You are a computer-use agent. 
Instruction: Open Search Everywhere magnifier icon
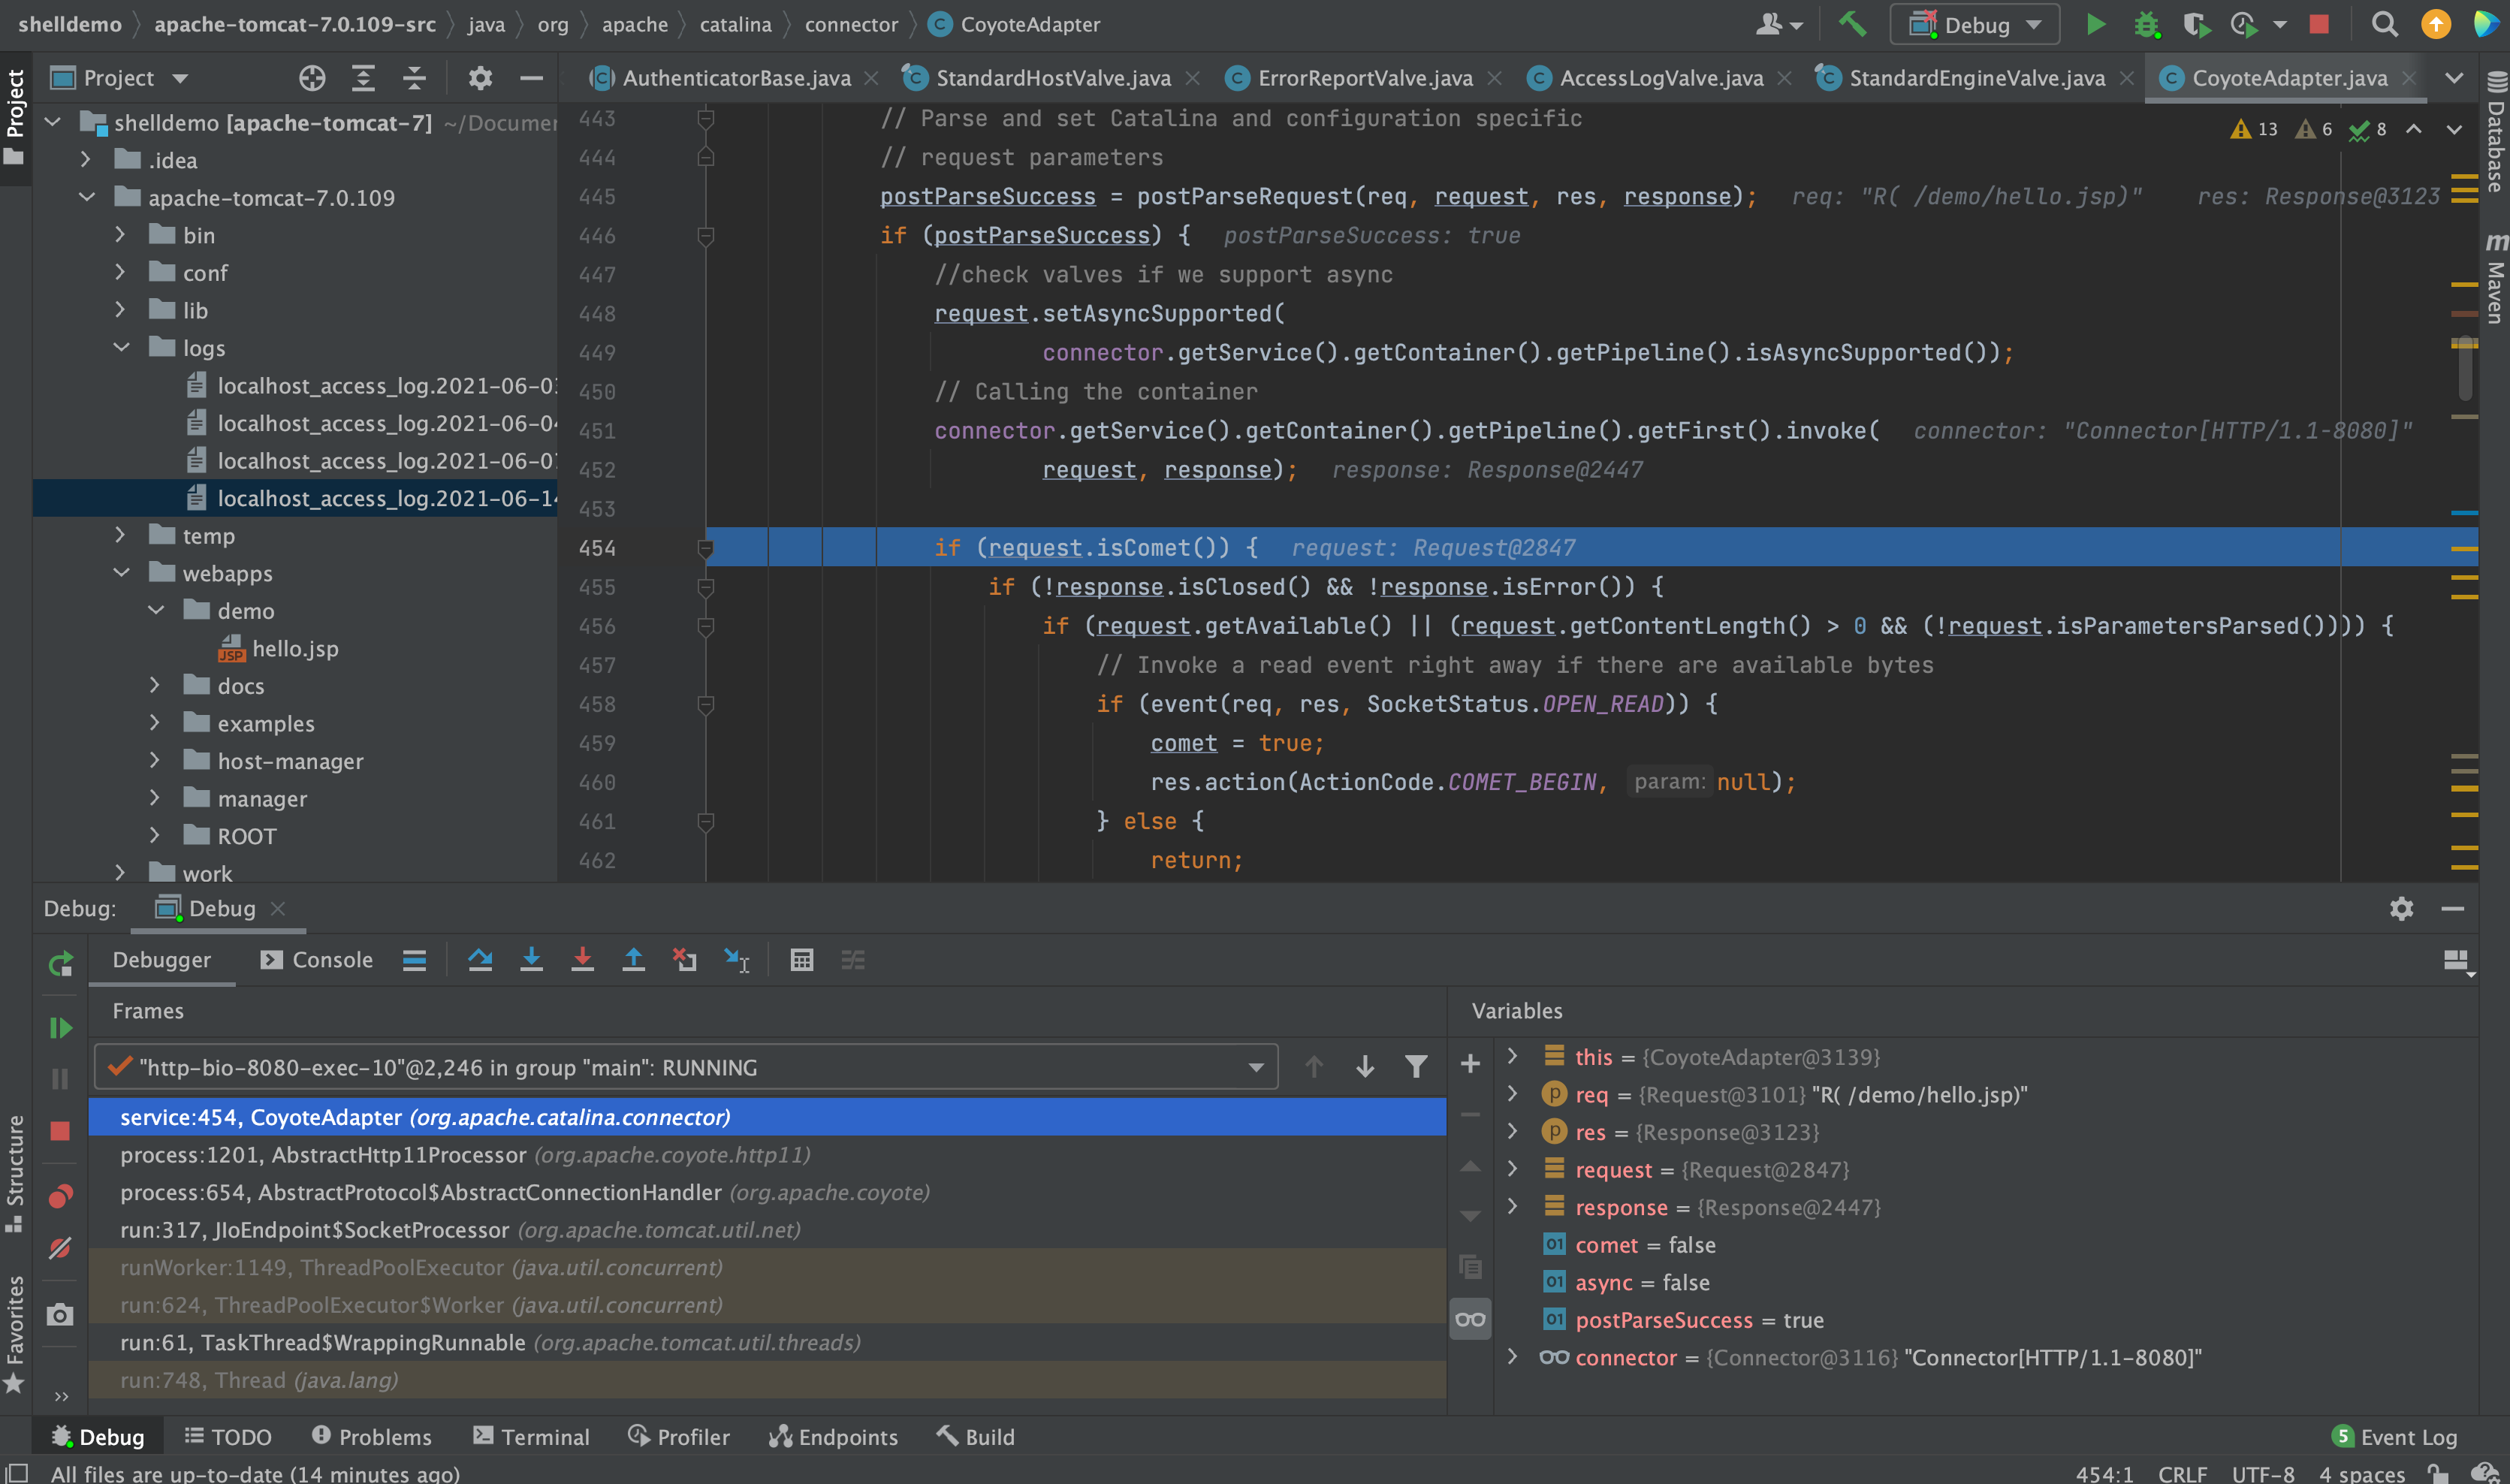tap(2384, 24)
